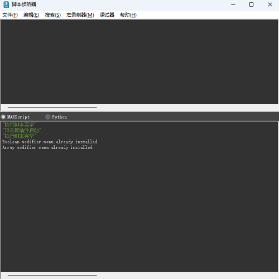
Task: Open the 搜索(S) menu
Action: [53, 15]
